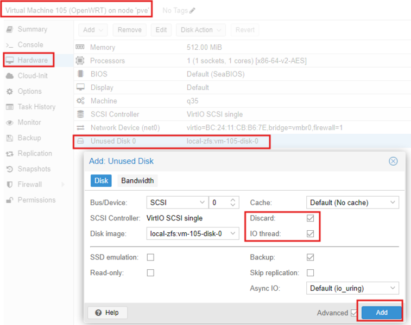
Task: Open the Add dropdown in toolbar
Action: (x=93, y=30)
